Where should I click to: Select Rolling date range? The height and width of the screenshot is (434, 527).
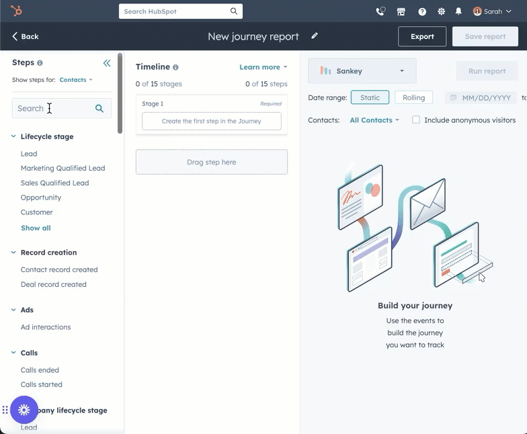(413, 97)
